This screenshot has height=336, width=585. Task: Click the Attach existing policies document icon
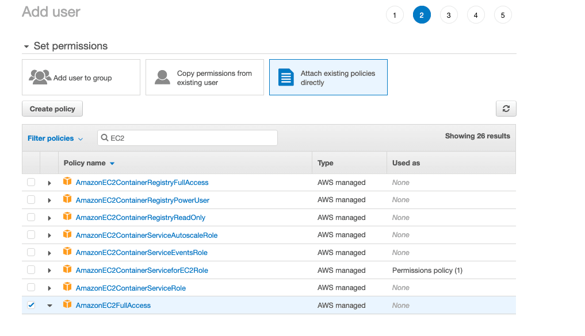pos(286,78)
